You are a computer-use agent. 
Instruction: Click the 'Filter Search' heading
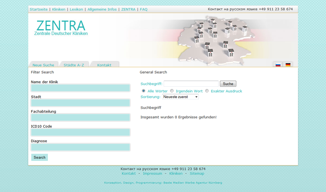click(43, 72)
